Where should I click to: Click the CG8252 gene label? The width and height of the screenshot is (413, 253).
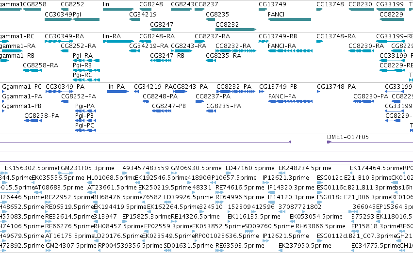72,4
